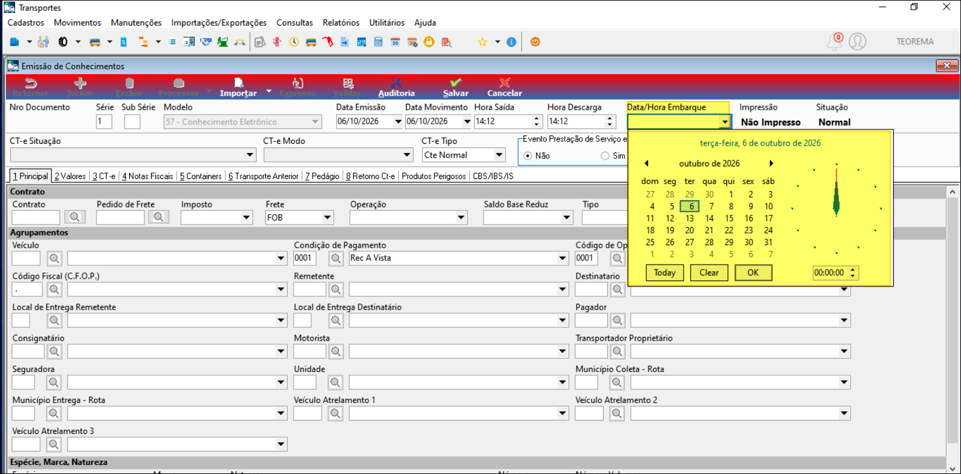Expand the Frete FOB dropdown
961x474 pixels.
[328, 217]
